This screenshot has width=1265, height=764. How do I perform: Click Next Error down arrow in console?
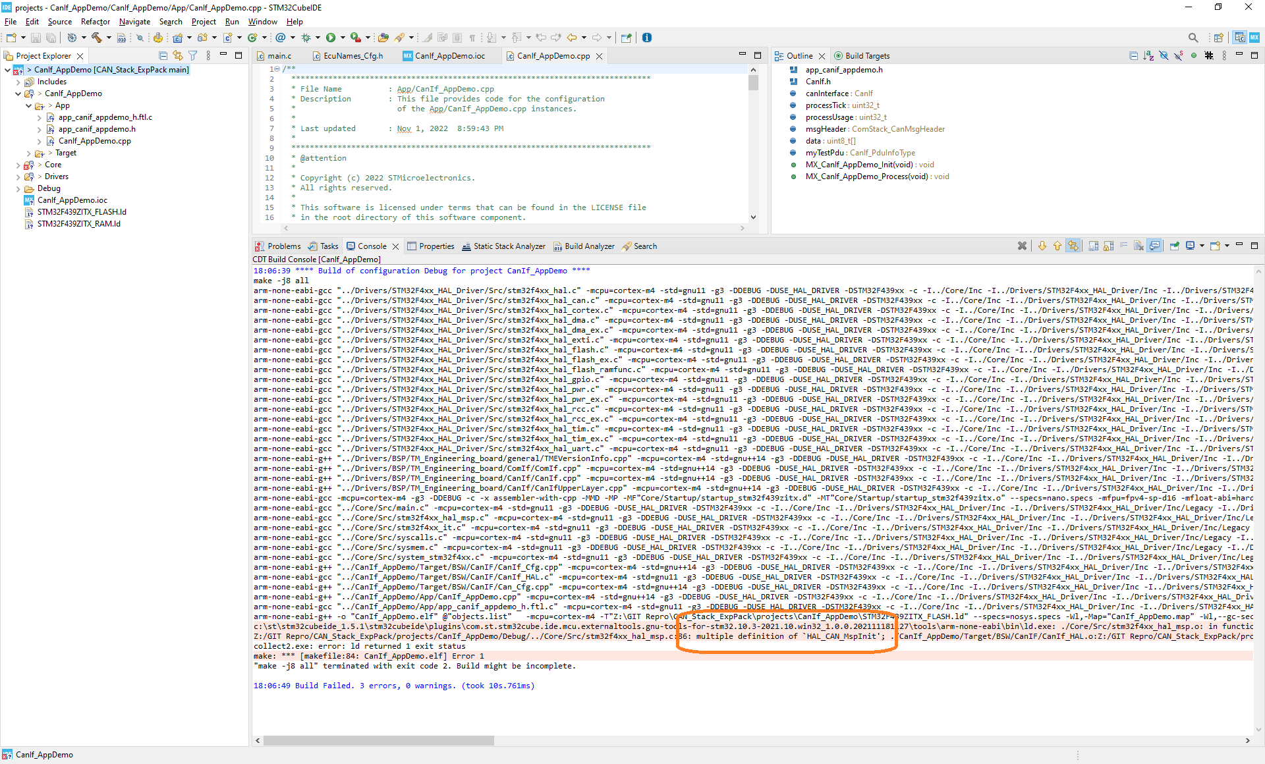(1042, 246)
